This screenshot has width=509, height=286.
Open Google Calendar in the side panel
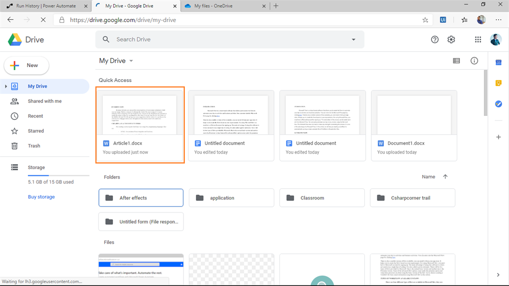(x=499, y=62)
